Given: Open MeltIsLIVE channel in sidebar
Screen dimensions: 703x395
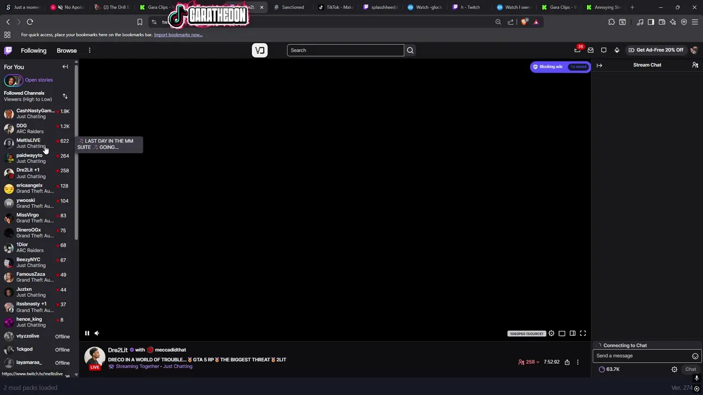Looking at the screenshot, I should click(37, 143).
